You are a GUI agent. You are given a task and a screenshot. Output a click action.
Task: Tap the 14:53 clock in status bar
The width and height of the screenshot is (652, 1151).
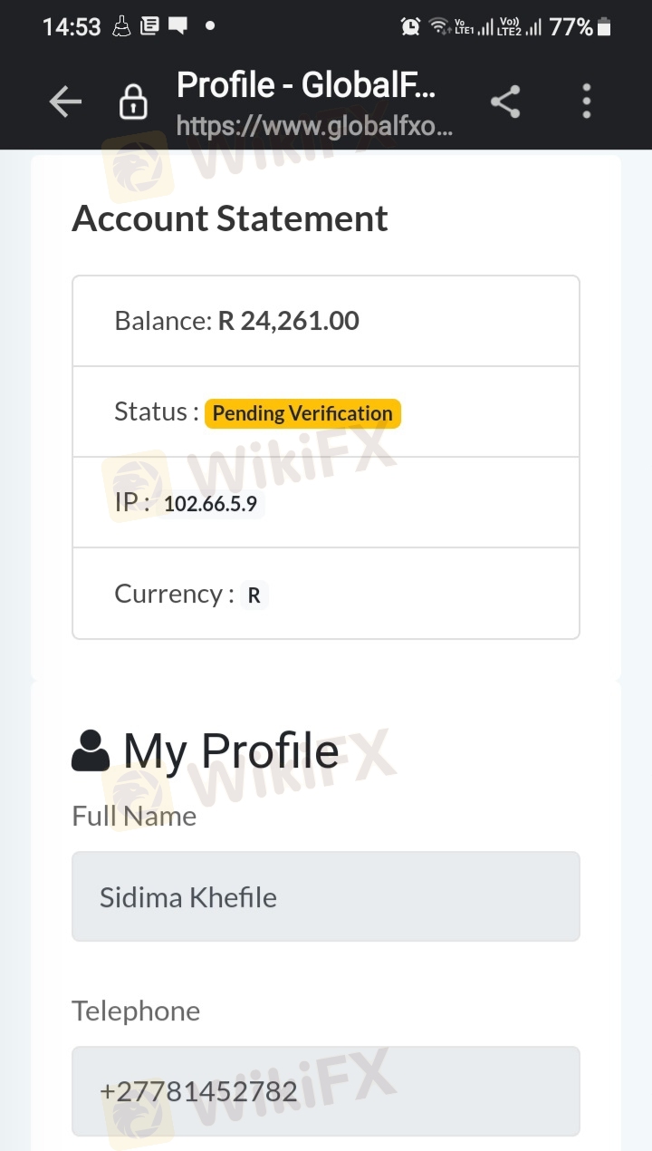coord(72,27)
